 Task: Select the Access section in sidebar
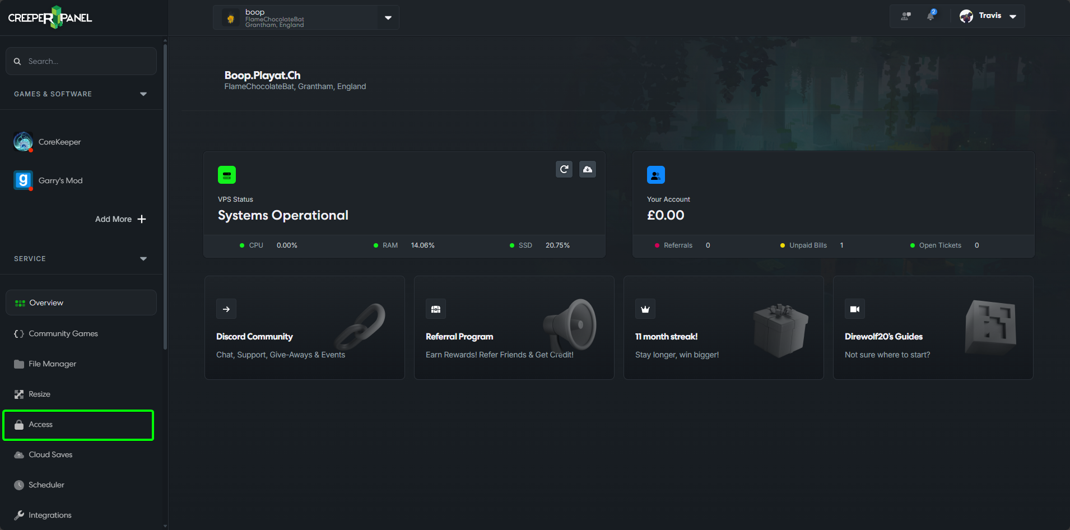(x=41, y=424)
